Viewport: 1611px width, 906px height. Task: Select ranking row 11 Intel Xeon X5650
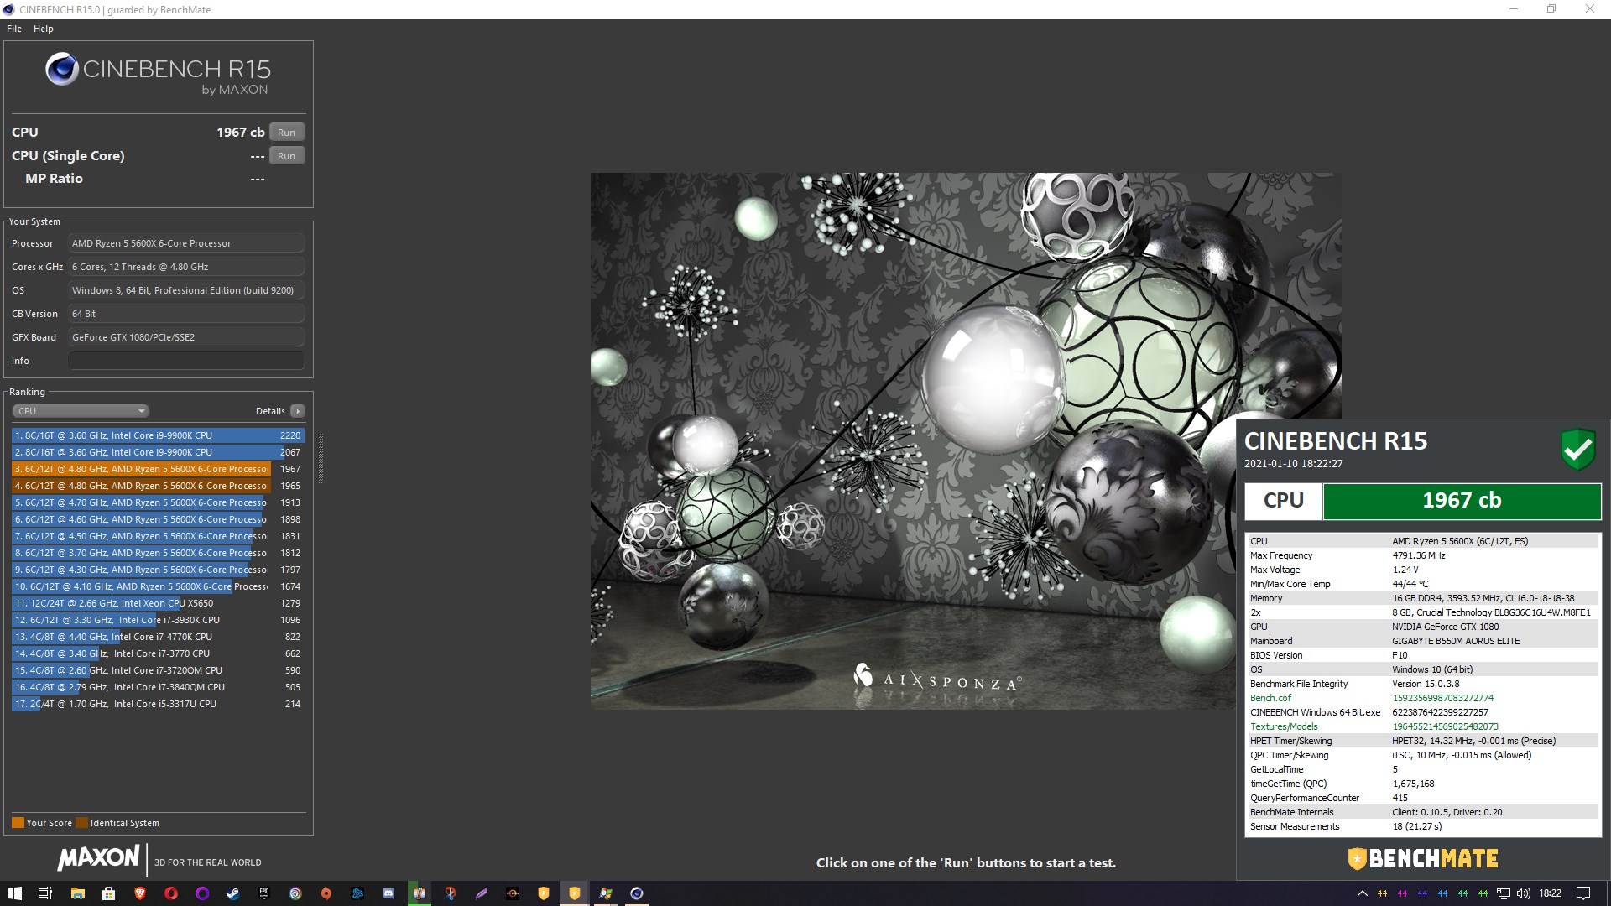pyautogui.click(x=158, y=603)
